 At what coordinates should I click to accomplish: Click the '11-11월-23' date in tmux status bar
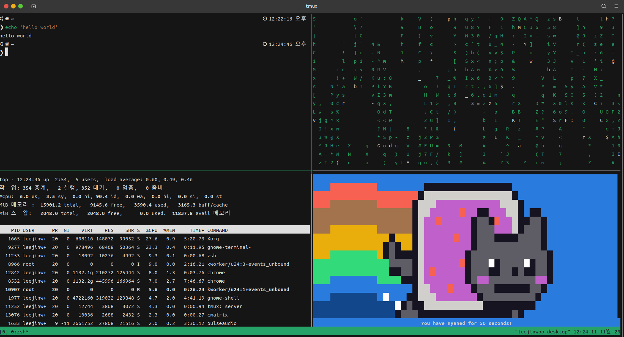click(606, 332)
